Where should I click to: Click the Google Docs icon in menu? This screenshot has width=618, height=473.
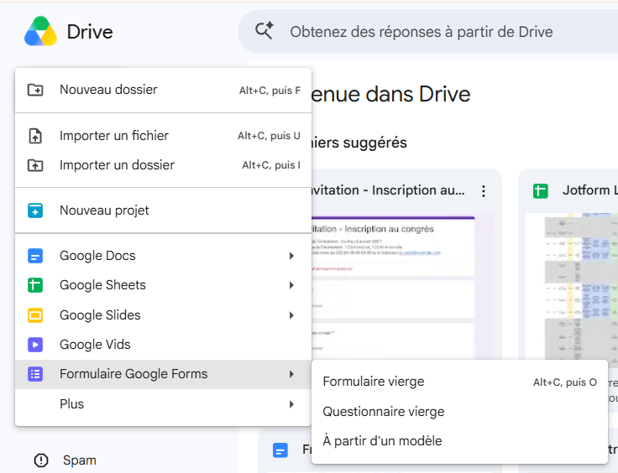35,256
